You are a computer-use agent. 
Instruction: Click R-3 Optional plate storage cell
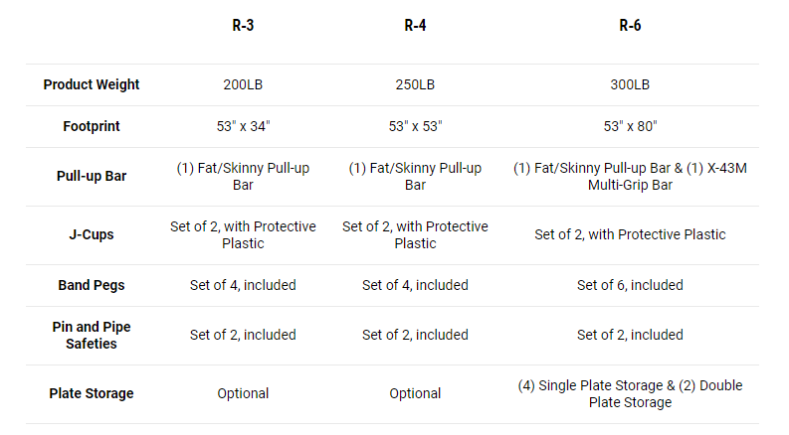tap(243, 393)
